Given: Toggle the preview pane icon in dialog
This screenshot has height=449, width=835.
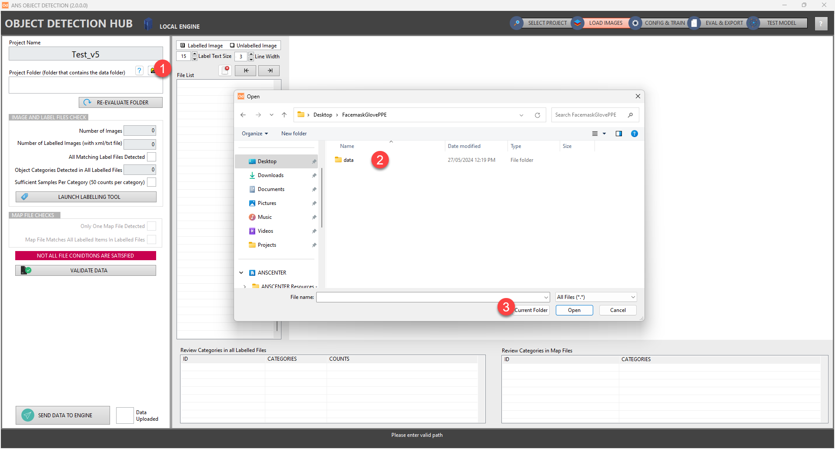Looking at the screenshot, I should click(x=618, y=134).
